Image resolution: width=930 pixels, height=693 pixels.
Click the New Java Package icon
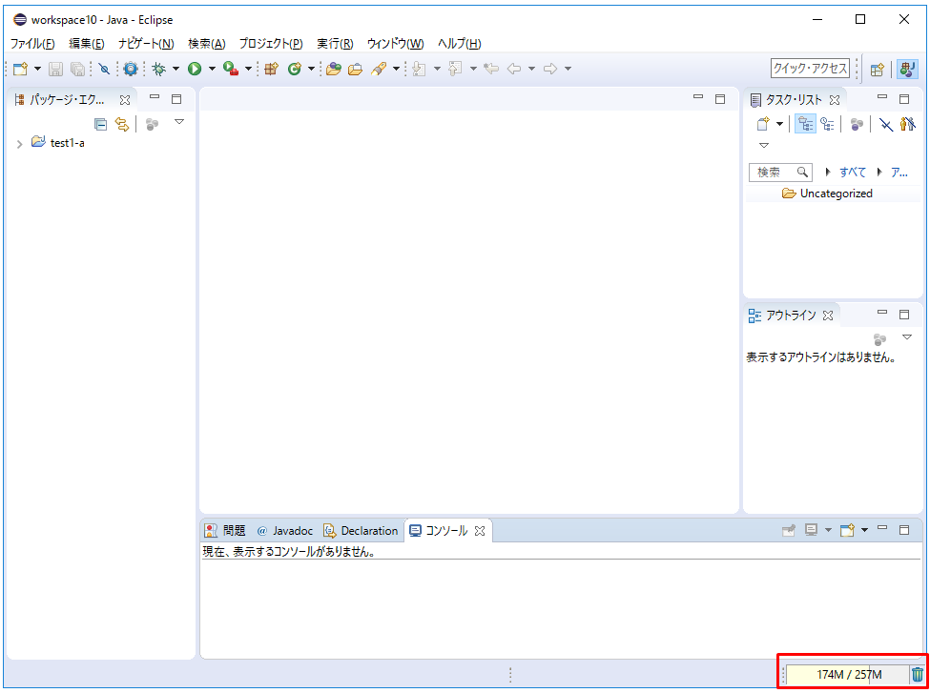[271, 69]
